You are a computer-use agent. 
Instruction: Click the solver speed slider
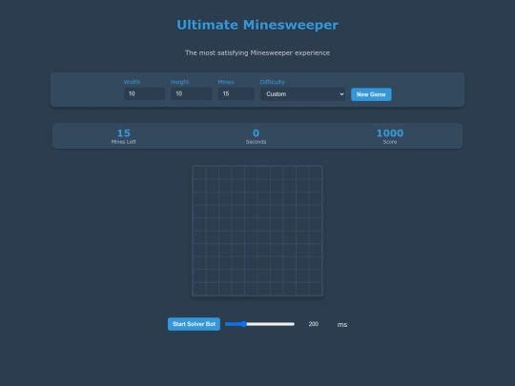pos(259,324)
